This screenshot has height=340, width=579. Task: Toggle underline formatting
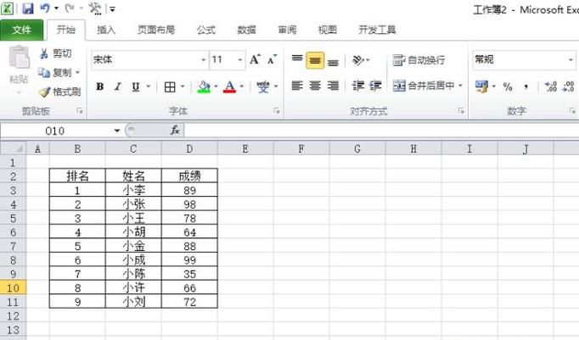pyautogui.click(x=136, y=86)
